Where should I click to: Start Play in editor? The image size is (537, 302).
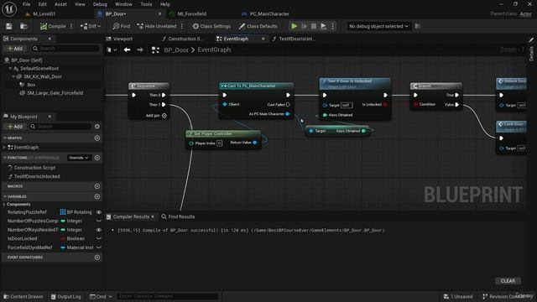tap(295, 26)
